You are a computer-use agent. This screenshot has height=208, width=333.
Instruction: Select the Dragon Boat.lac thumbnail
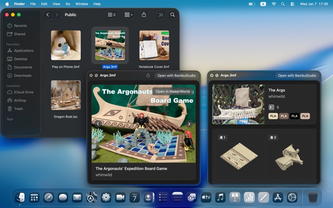(x=66, y=95)
